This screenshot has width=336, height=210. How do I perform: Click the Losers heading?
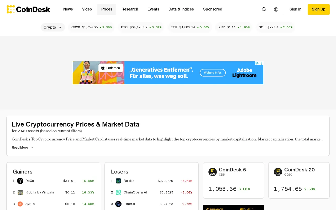click(120, 172)
